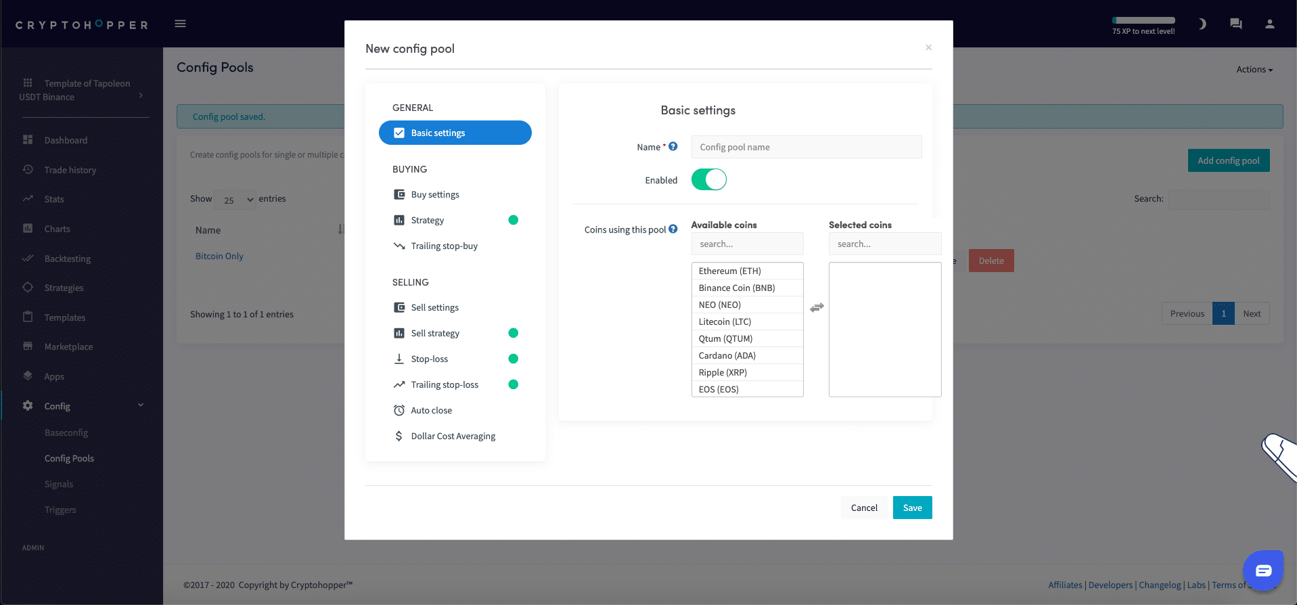Click the Trade history sidebar icon
The height and width of the screenshot is (605, 1297).
pyautogui.click(x=28, y=169)
